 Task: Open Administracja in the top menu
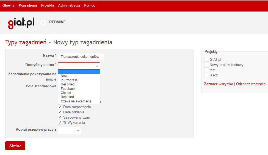coord(69,5)
